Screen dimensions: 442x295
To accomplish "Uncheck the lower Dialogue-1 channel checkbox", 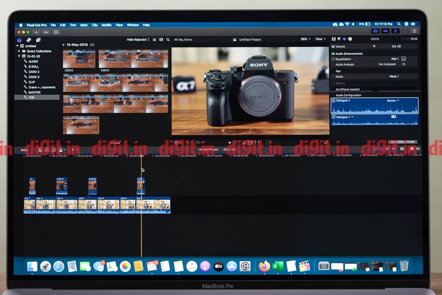I will pos(334,117).
